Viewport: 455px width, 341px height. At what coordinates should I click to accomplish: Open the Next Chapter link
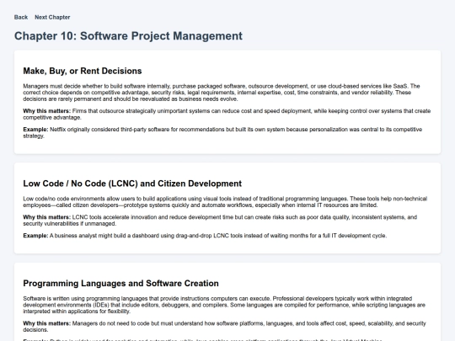pos(52,17)
